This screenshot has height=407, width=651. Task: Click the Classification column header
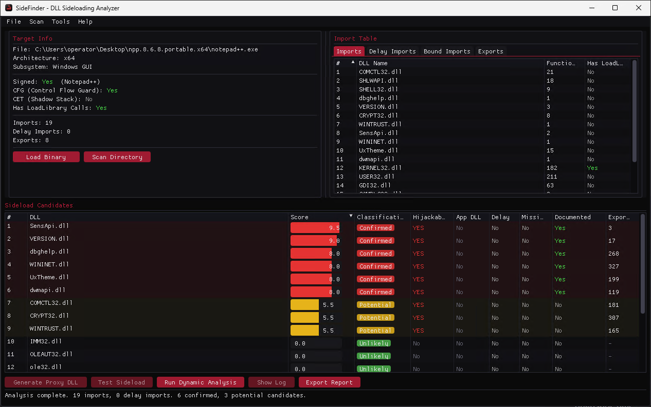[382, 217]
